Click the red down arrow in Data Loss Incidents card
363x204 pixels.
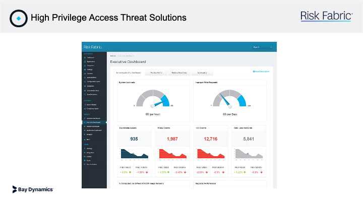pos(261,172)
